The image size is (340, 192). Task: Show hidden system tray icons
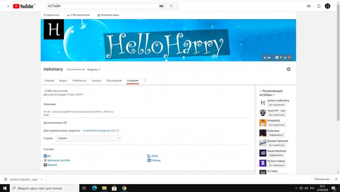tap(297, 188)
